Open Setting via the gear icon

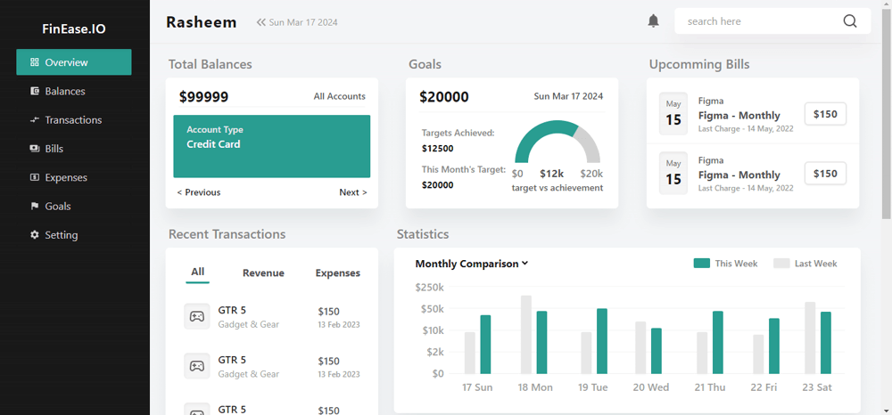pyautogui.click(x=35, y=235)
